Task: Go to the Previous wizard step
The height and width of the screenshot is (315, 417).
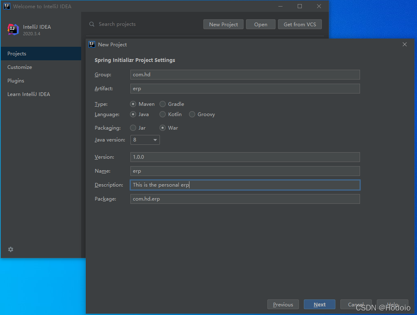Action: click(283, 304)
